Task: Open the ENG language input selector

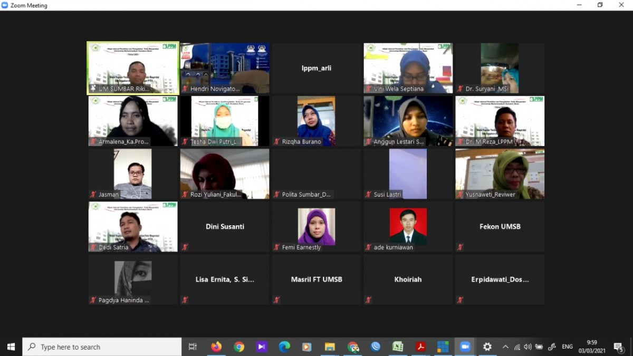Action: [567, 347]
